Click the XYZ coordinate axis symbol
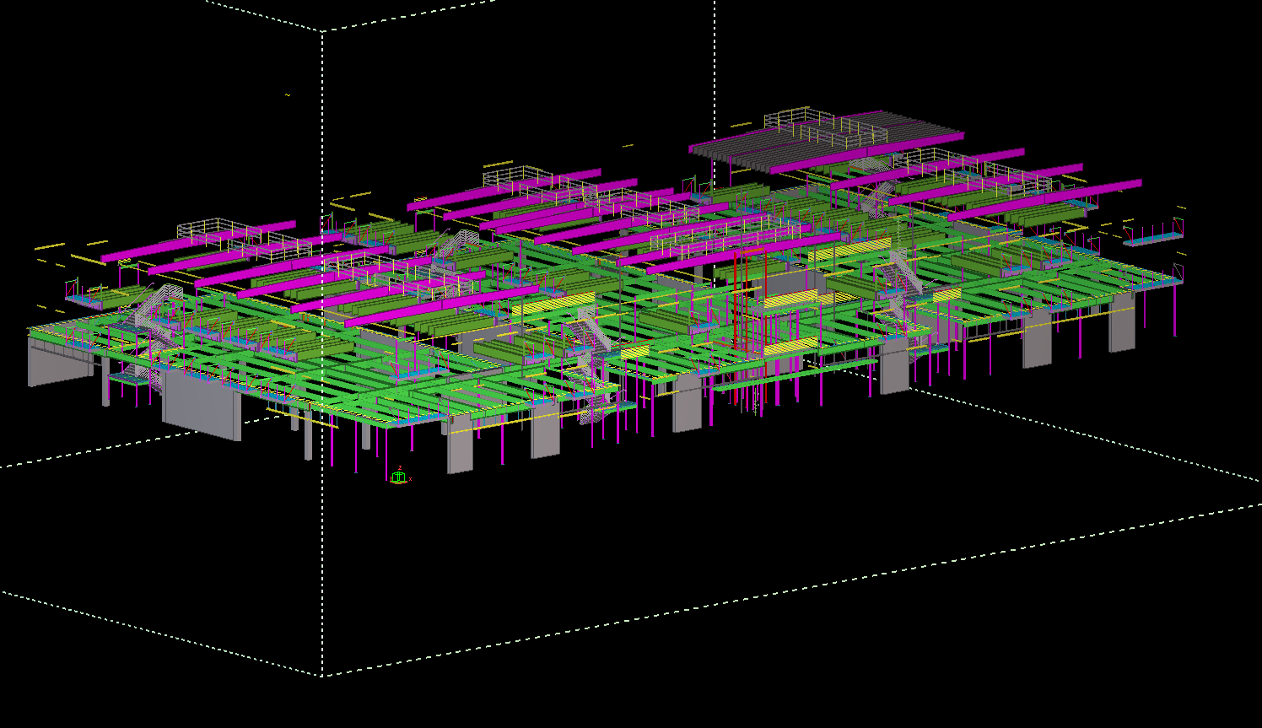The width and height of the screenshot is (1262, 728). [x=399, y=477]
